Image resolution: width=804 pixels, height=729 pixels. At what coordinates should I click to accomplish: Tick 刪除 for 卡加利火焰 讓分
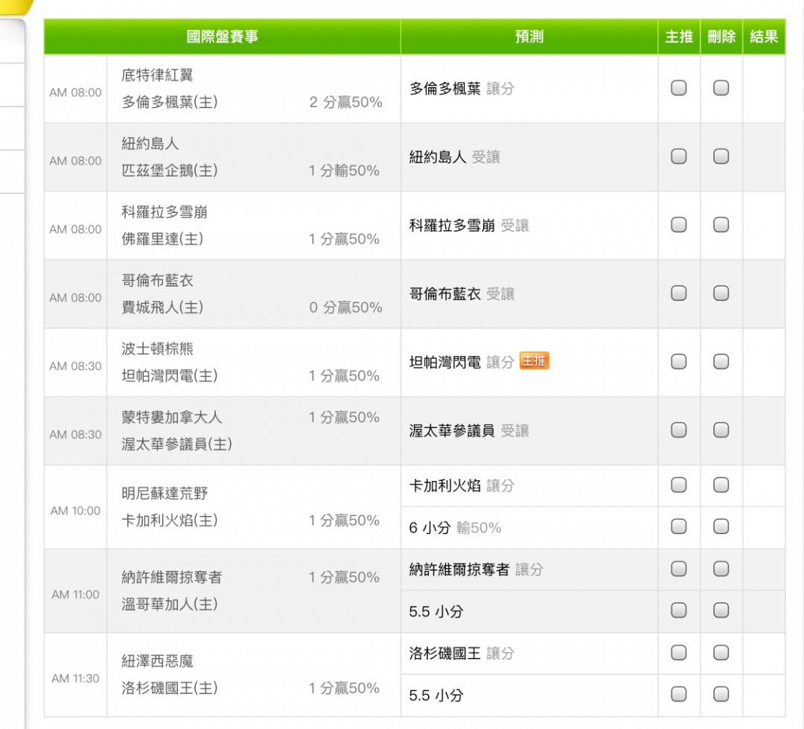click(721, 485)
